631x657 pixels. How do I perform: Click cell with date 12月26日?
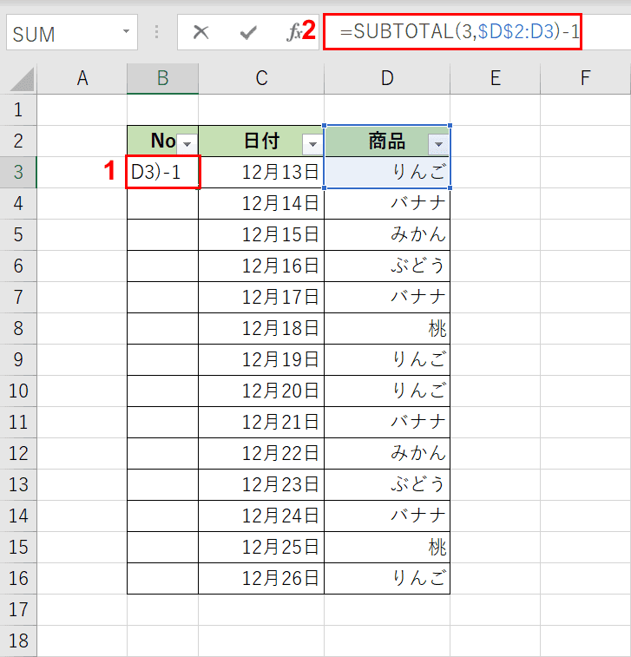coord(261,578)
